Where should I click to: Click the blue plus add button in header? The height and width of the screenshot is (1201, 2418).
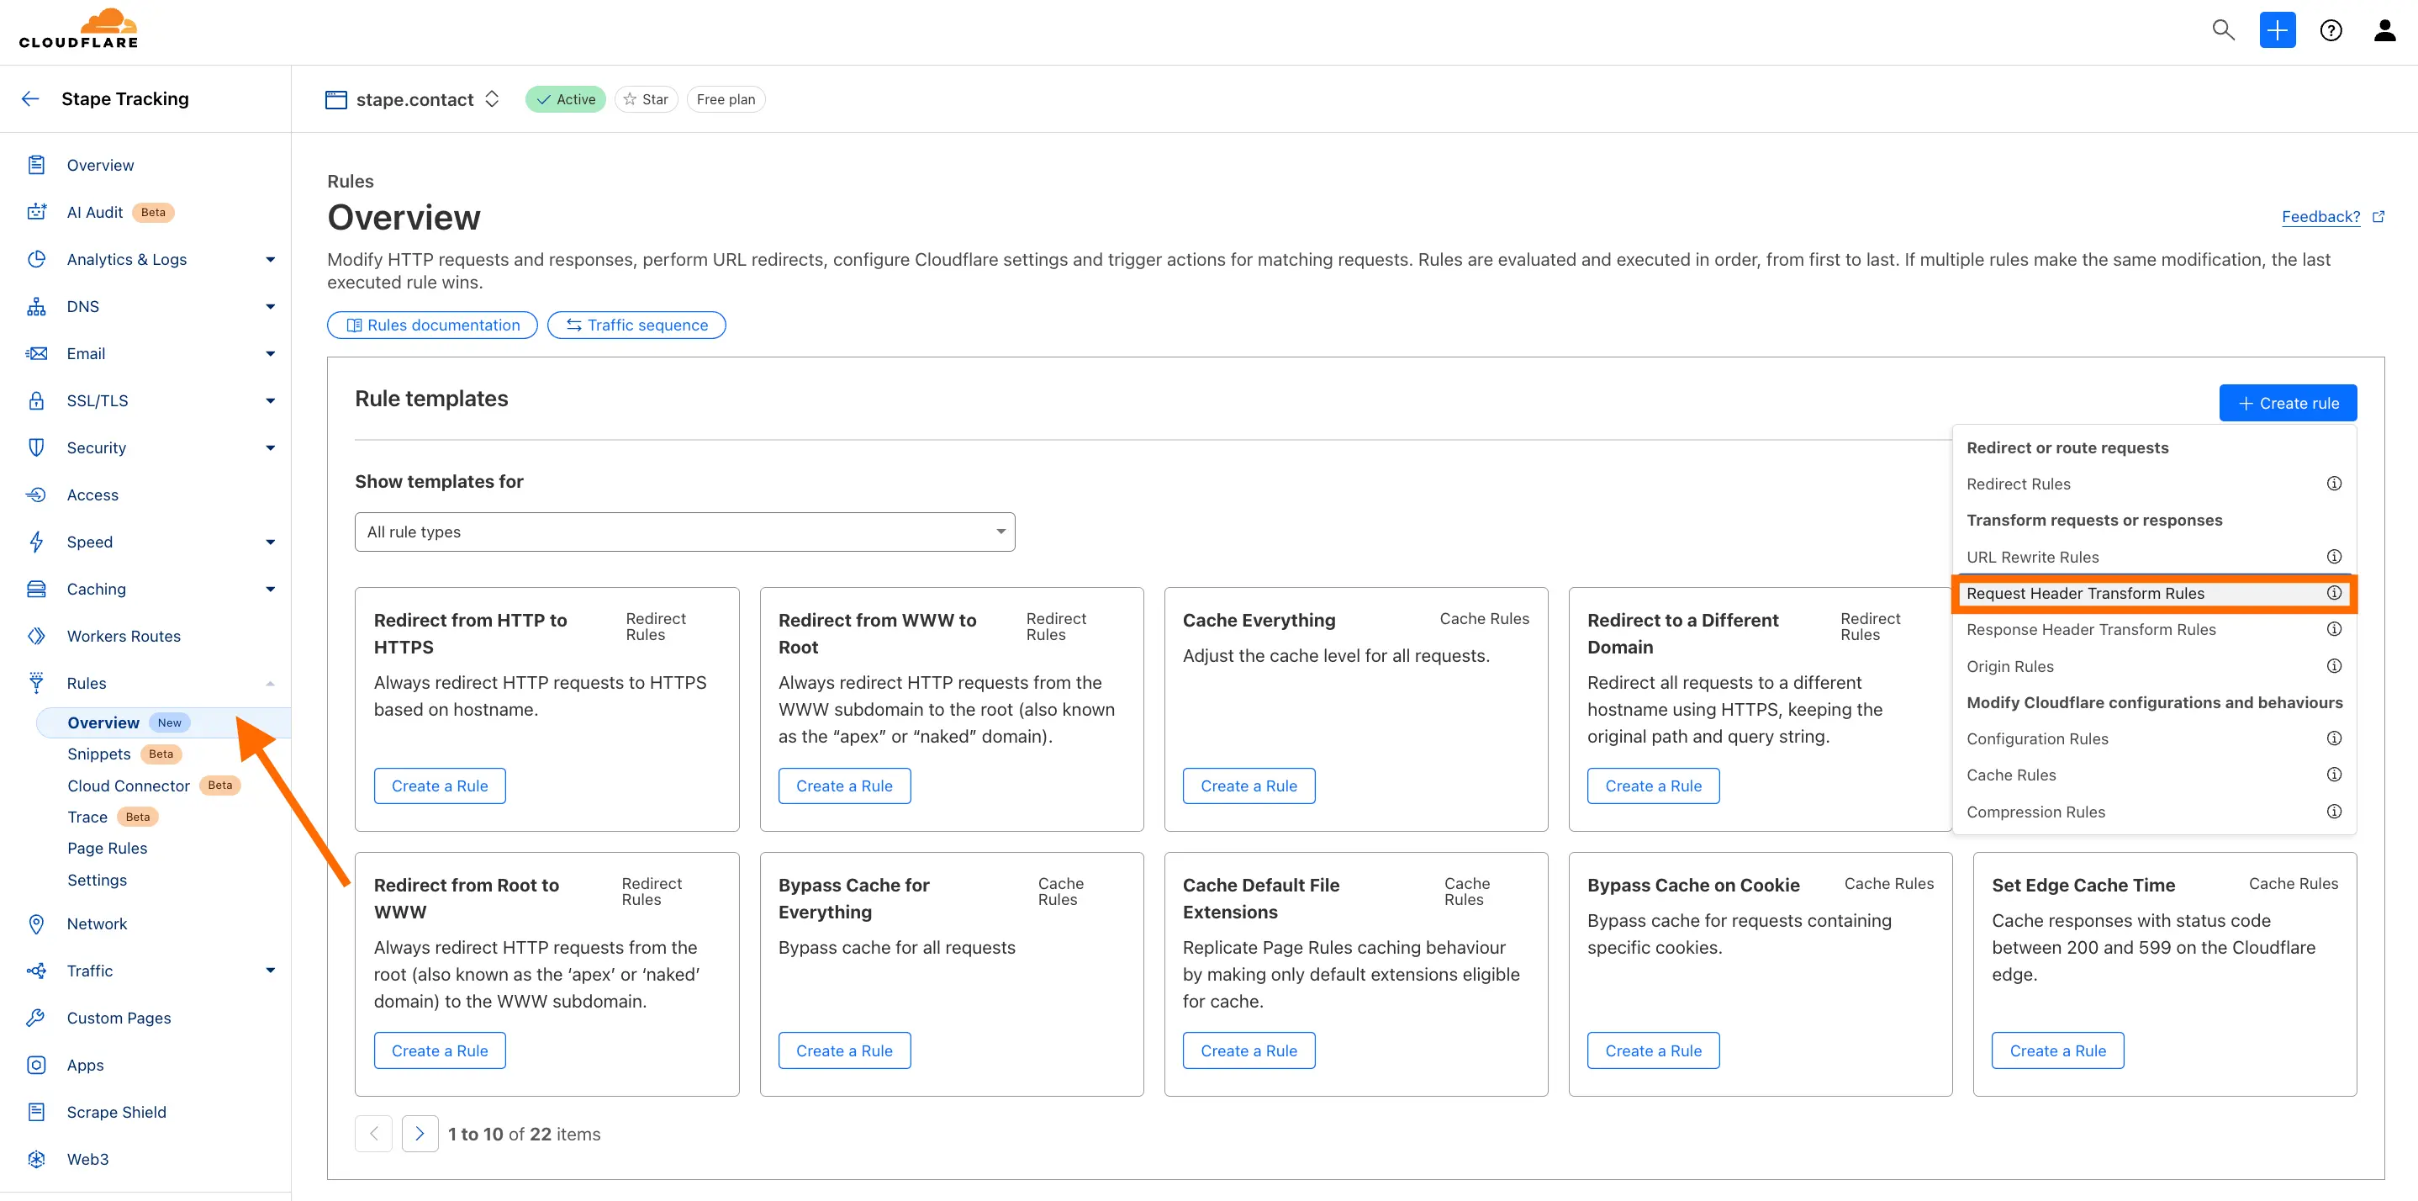pos(2278,30)
